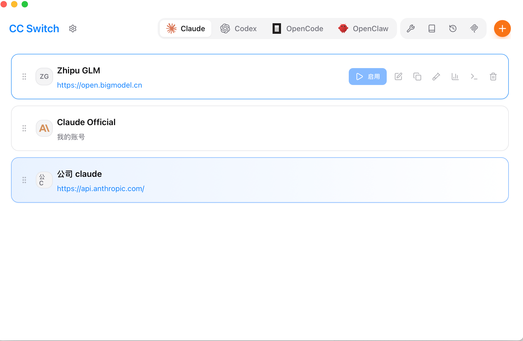Switch to the Codex tab
Viewport: 523px width, 341px height.
tap(239, 29)
